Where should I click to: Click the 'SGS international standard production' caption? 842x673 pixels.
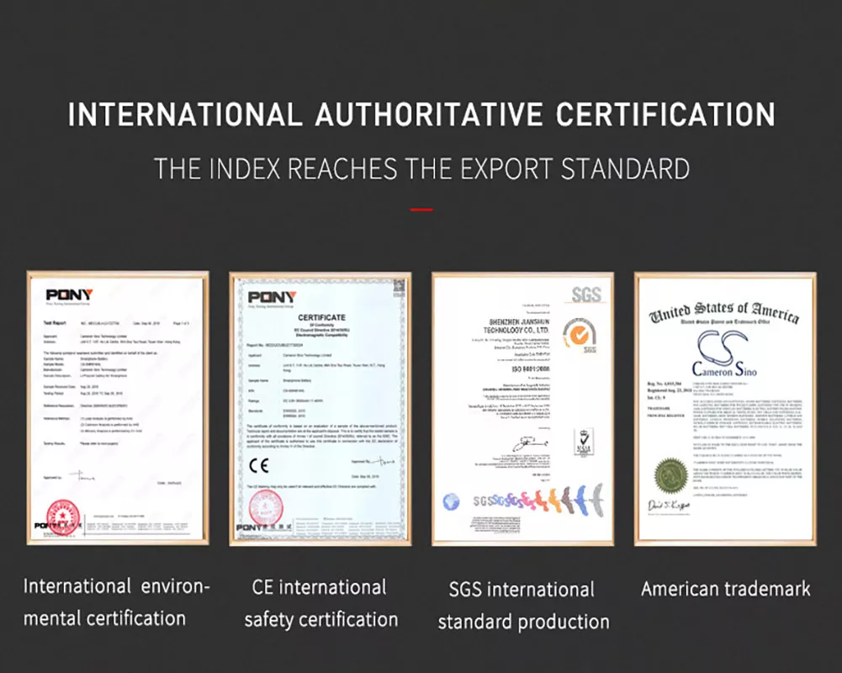coord(522,606)
